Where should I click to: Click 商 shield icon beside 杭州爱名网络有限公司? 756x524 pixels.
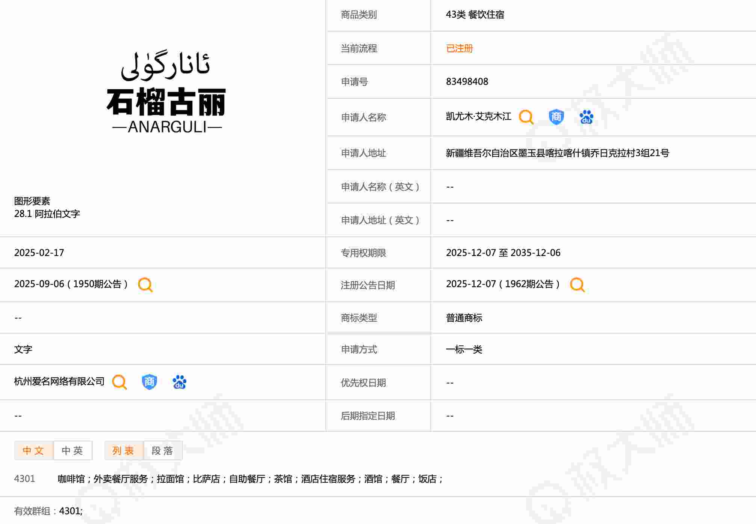tap(149, 382)
